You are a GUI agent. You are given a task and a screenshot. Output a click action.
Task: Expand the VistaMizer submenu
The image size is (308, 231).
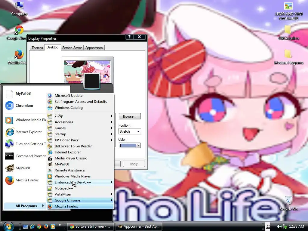(x=80, y=194)
